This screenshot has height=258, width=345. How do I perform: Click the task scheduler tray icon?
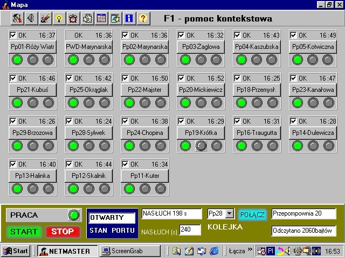click(x=261, y=251)
